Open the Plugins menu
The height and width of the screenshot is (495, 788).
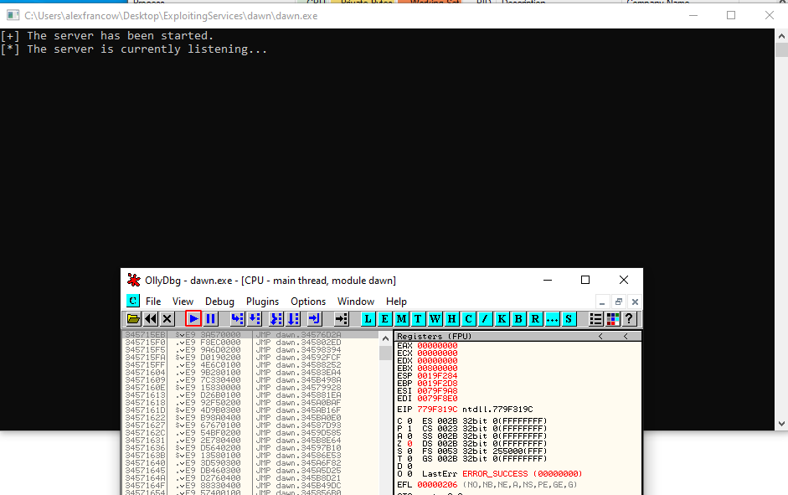262,302
